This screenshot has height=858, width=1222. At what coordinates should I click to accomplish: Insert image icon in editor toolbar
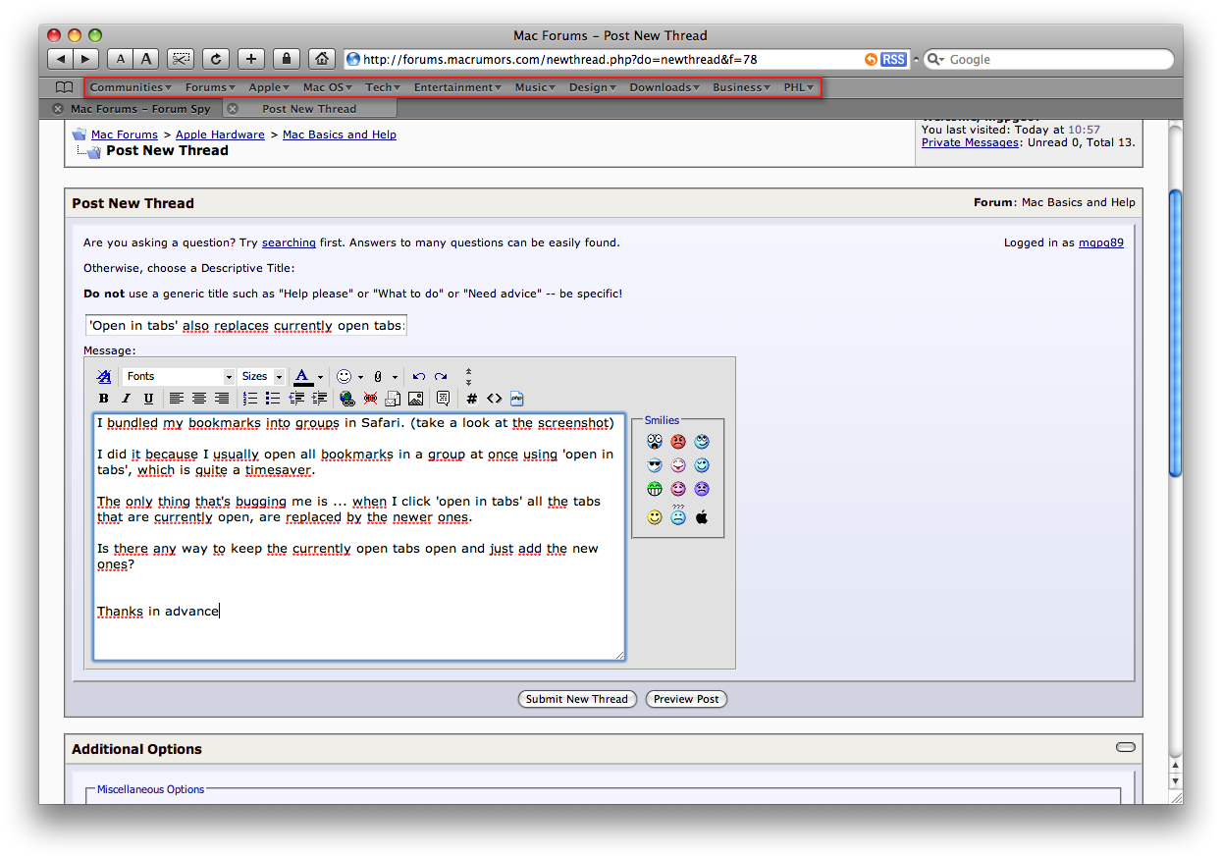pos(415,399)
